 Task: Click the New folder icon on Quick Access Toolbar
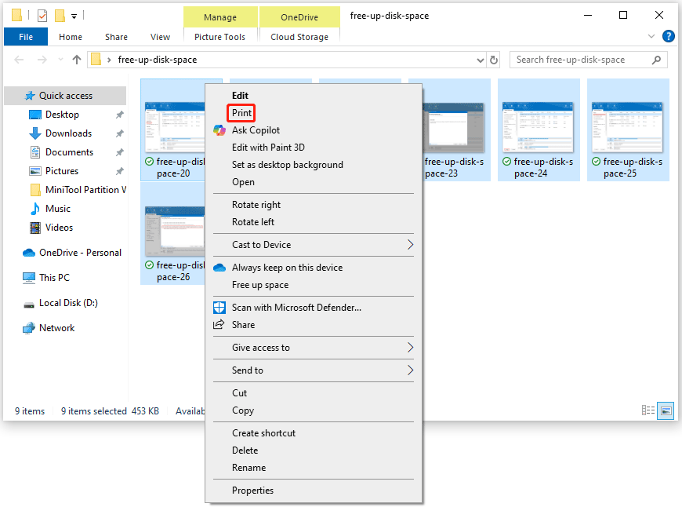click(59, 14)
